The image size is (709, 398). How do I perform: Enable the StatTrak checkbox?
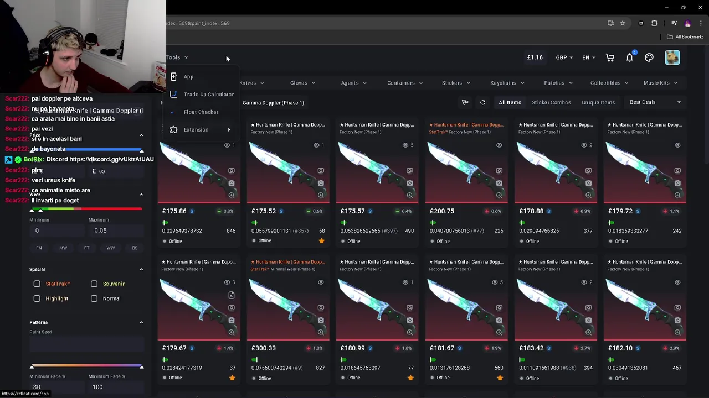[37, 284]
